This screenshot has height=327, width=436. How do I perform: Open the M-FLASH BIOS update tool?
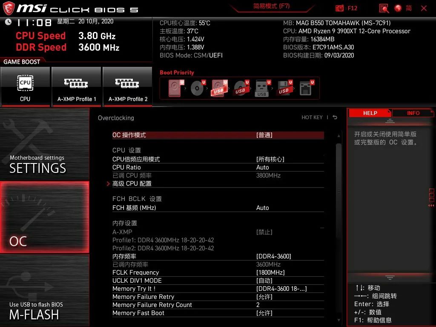tap(44, 298)
